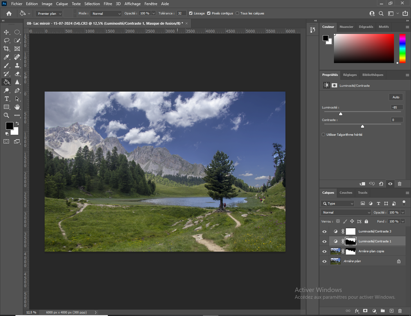Viewport: 411px width, 316px height.
Task: Open the layer filter Type dropdown
Action: click(338, 203)
